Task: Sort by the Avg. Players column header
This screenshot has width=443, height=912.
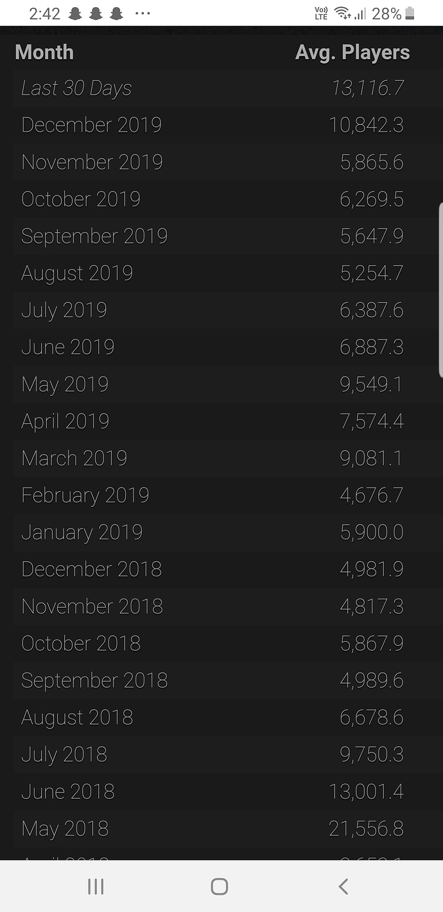Action: point(352,53)
